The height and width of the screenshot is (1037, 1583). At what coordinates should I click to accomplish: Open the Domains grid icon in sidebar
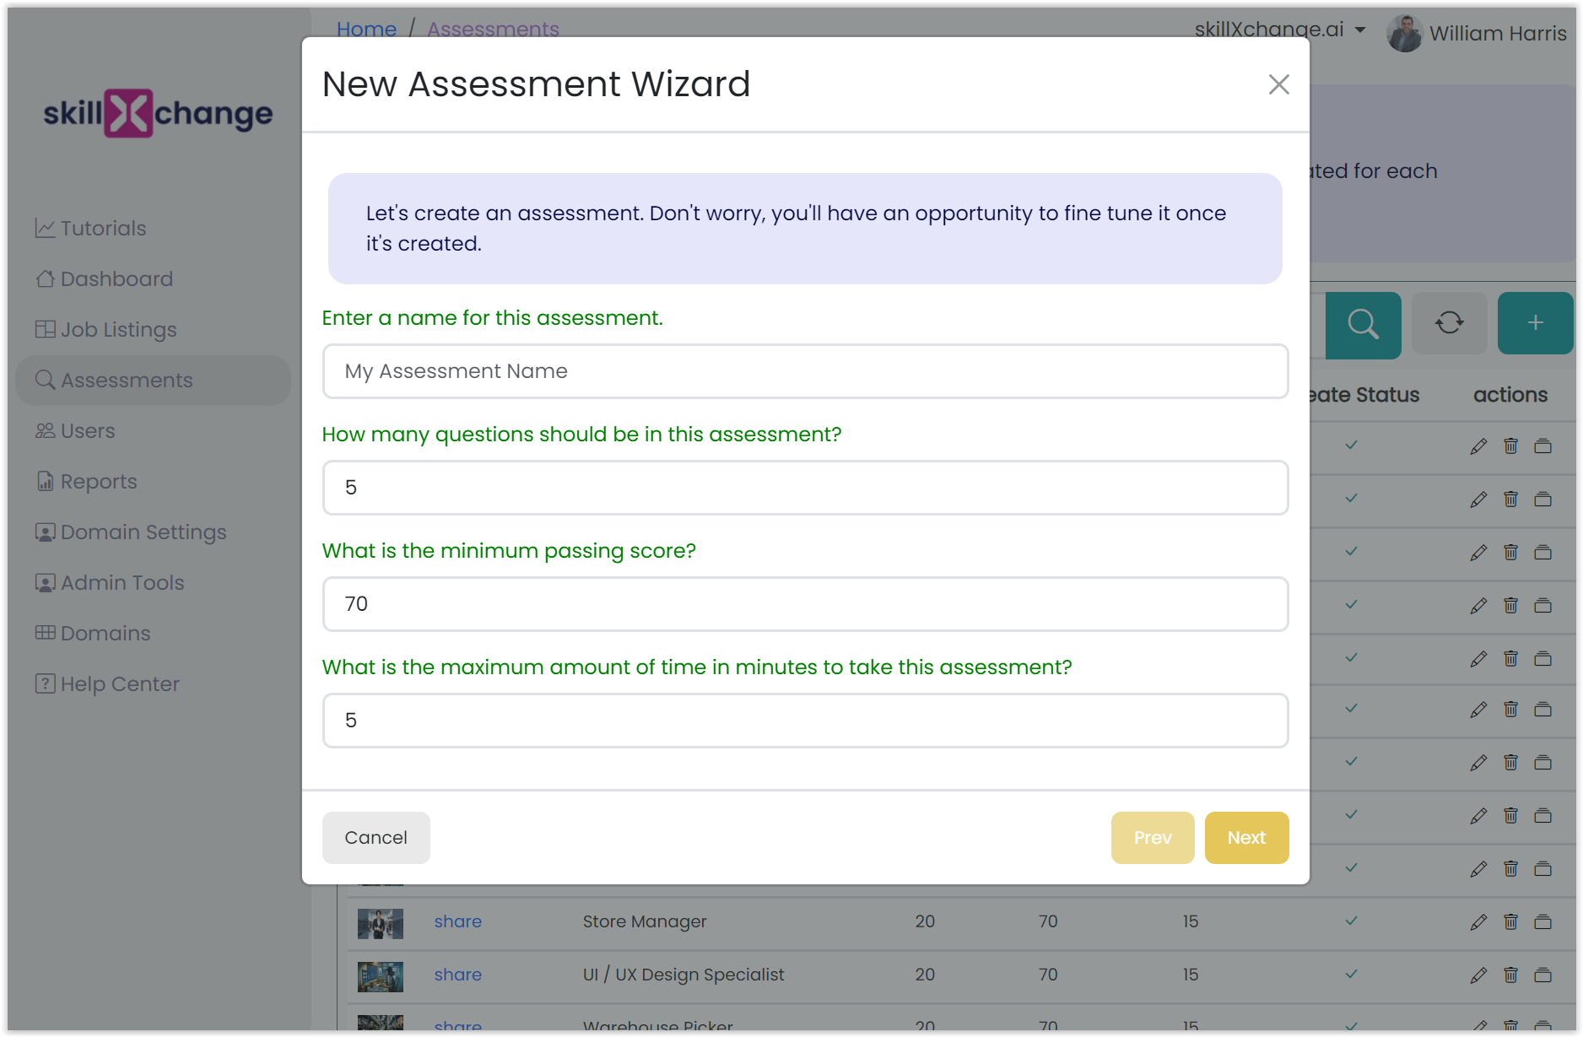[x=45, y=633]
